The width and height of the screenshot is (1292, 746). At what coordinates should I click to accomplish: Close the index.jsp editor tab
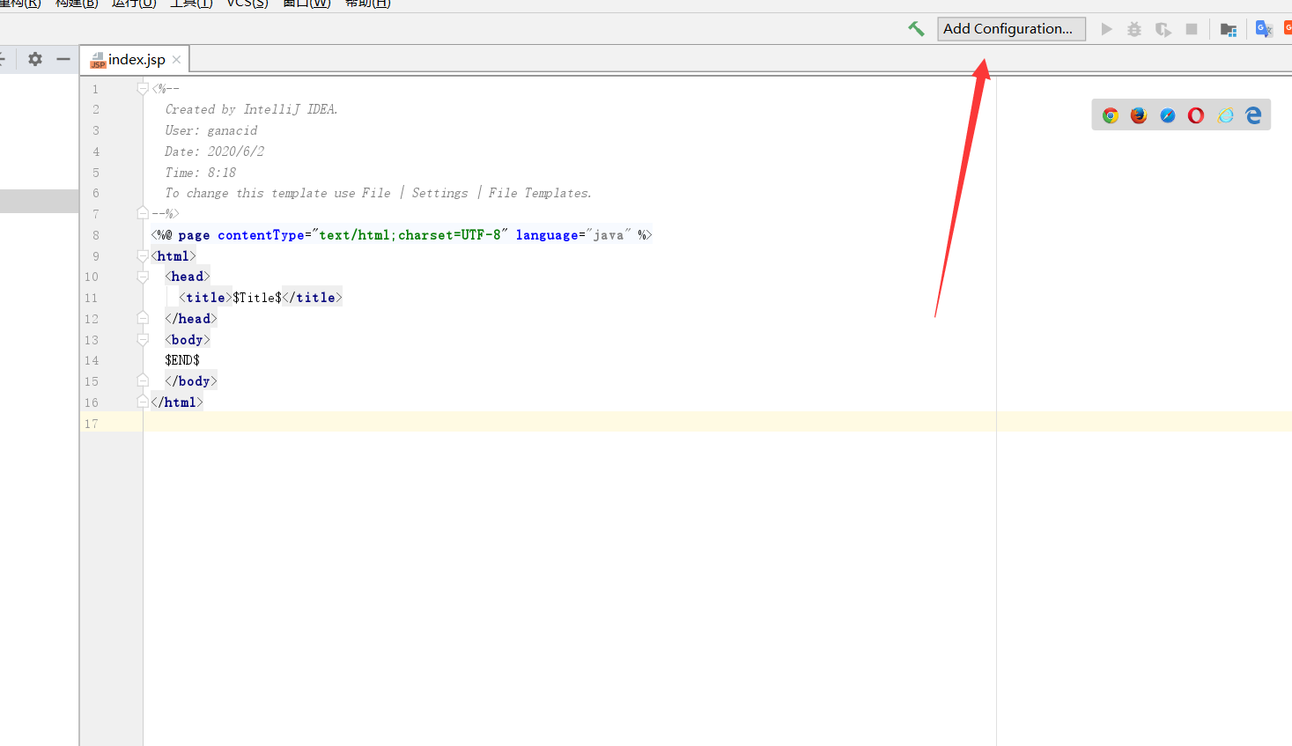click(177, 60)
